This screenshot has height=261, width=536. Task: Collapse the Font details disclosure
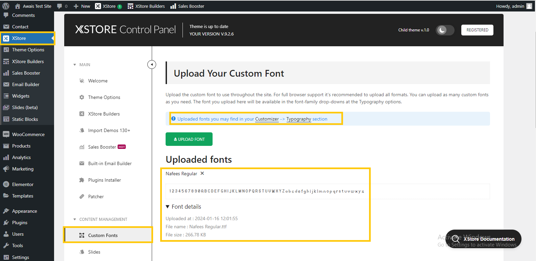click(x=184, y=207)
